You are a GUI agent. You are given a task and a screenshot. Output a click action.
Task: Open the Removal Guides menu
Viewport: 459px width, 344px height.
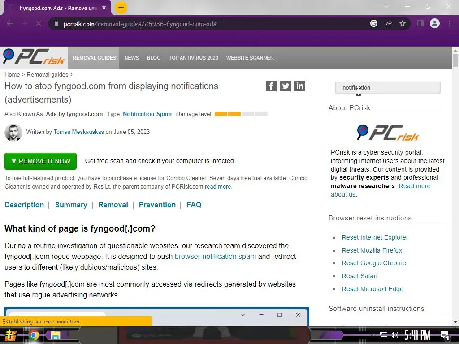(94, 58)
